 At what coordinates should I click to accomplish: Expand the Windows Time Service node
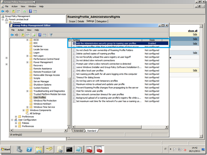tap(27, 107)
